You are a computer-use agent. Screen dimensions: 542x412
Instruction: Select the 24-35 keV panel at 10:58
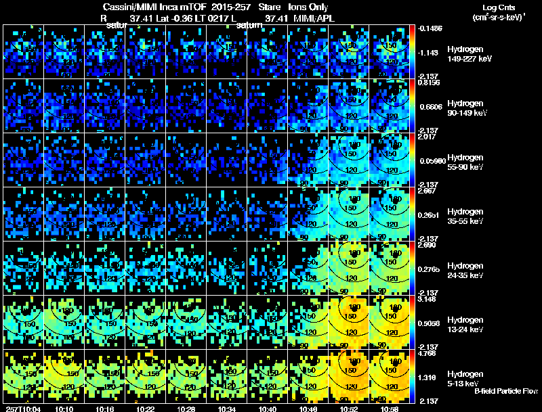(389, 269)
